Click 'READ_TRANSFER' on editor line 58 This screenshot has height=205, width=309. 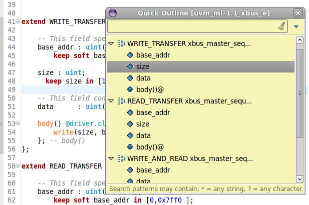(x=76, y=166)
